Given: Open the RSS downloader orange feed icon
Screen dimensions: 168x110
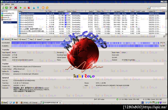Looking at the screenshot, I should tap(43, 8).
